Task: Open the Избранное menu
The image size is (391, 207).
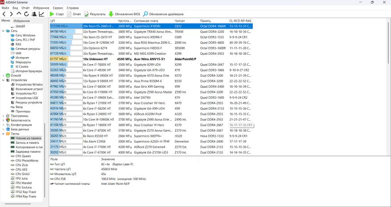Action: [41, 8]
